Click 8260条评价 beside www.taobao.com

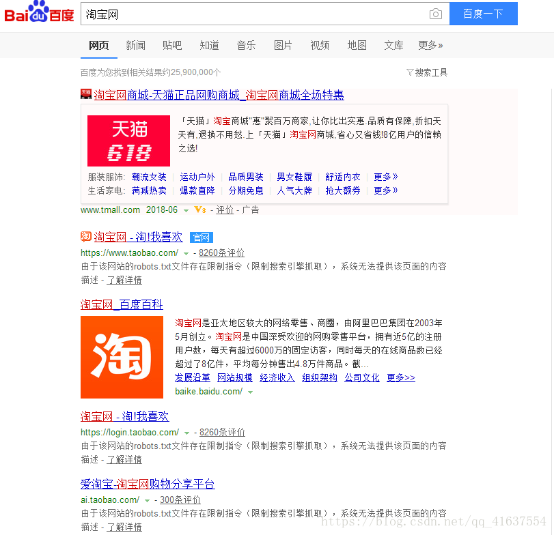(x=221, y=252)
